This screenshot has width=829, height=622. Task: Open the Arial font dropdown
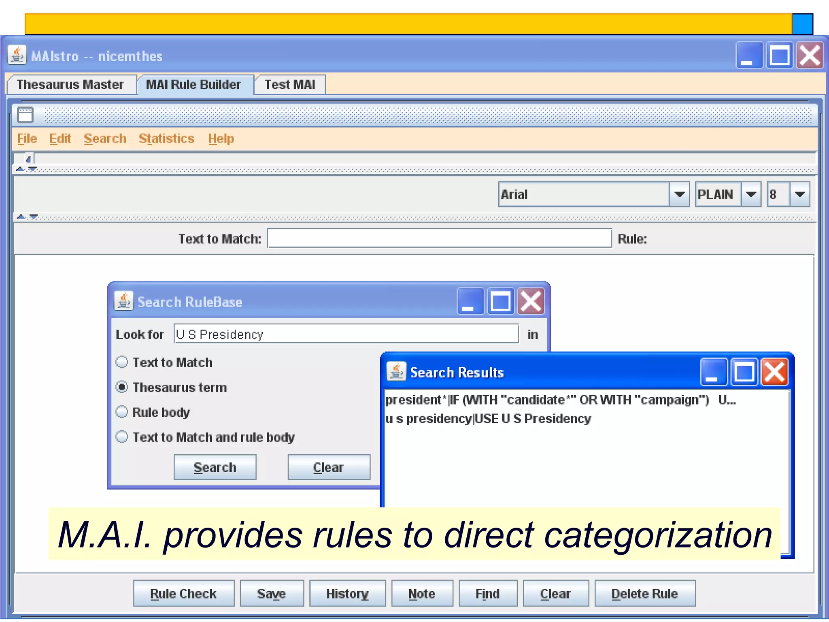[x=679, y=194]
